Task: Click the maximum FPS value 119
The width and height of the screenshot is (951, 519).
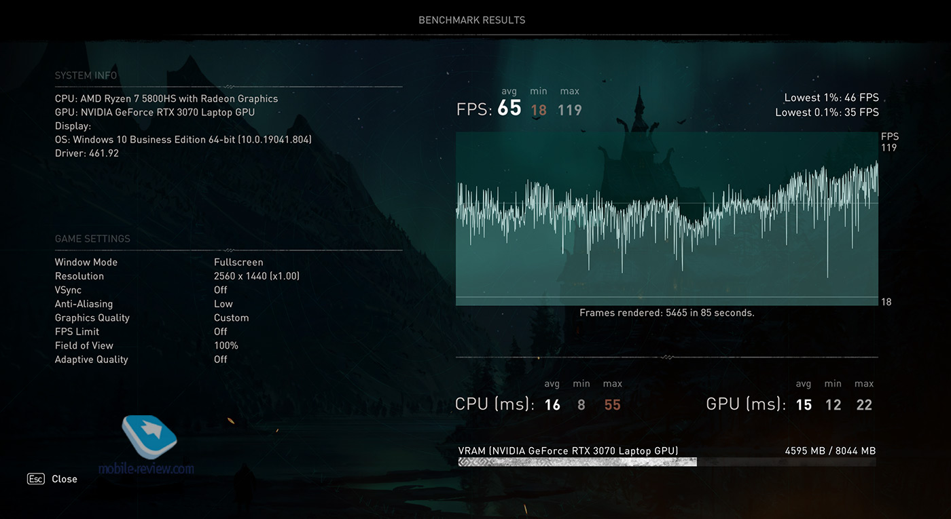Action: (x=570, y=110)
